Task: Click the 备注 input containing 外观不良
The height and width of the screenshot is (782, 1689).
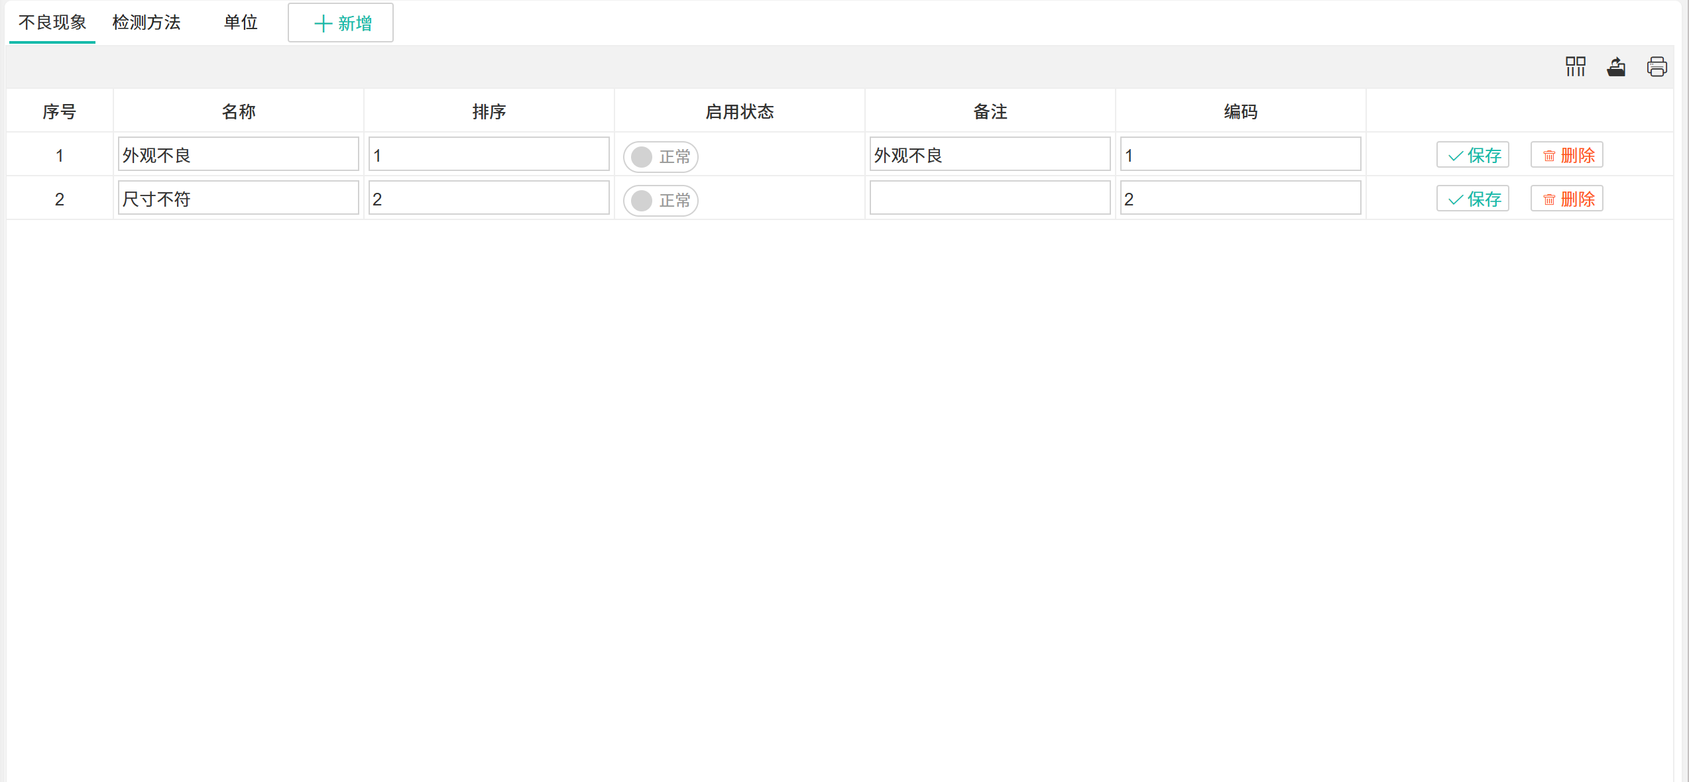Action: pyautogui.click(x=990, y=154)
